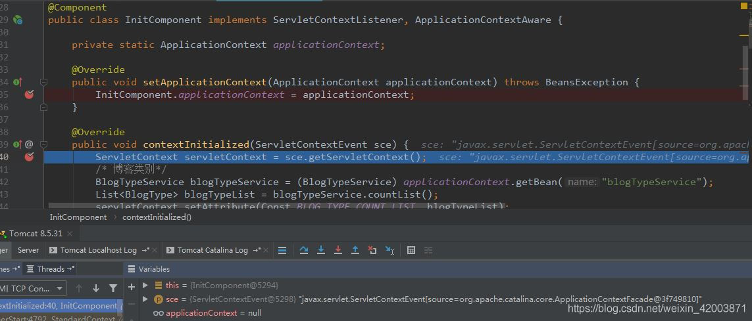The image size is (752, 321).
Task: Collapse the contextInitialized method fold marker
Action: pyautogui.click(x=43, y=144)
